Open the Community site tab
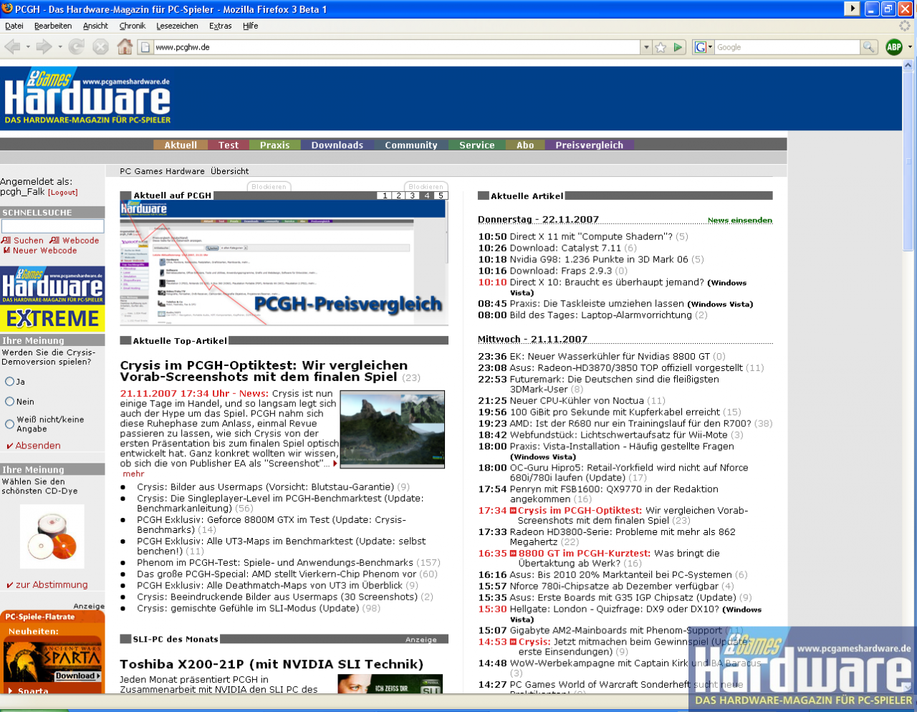The image size is (917, 712). tap(411, 145)
